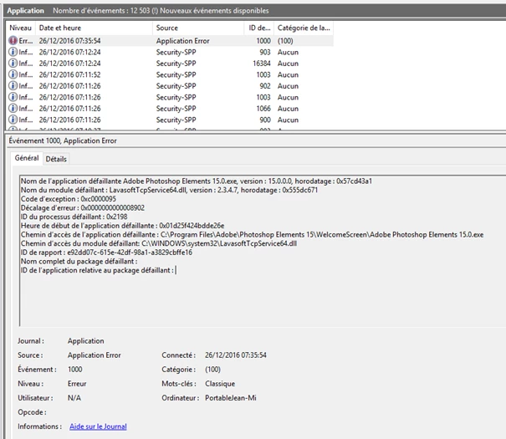
Task: Click the info icon of the 07:11:52 event
Action: tap(13, 74)
